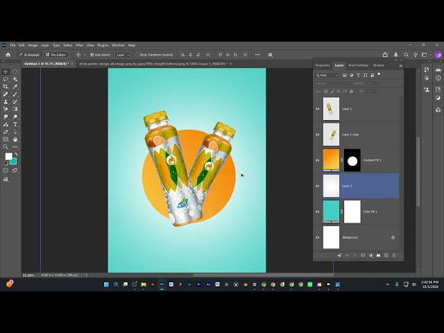
Task: Select Gradient Fill 1 mask thumbnail
Action: click(352, 160)
